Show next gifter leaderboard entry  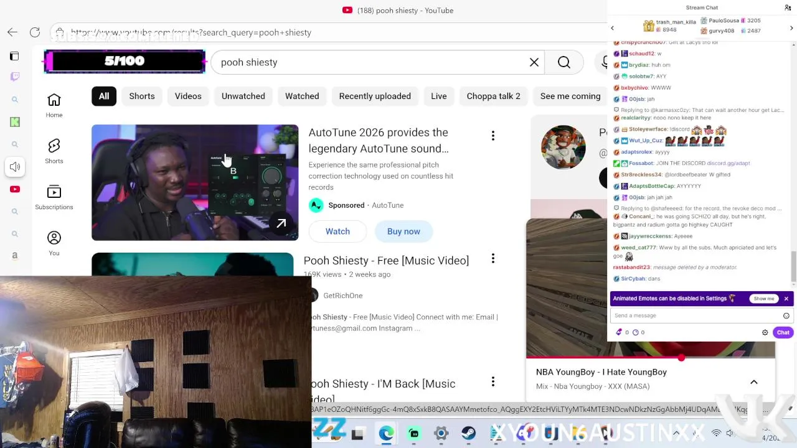click(791, 28)
